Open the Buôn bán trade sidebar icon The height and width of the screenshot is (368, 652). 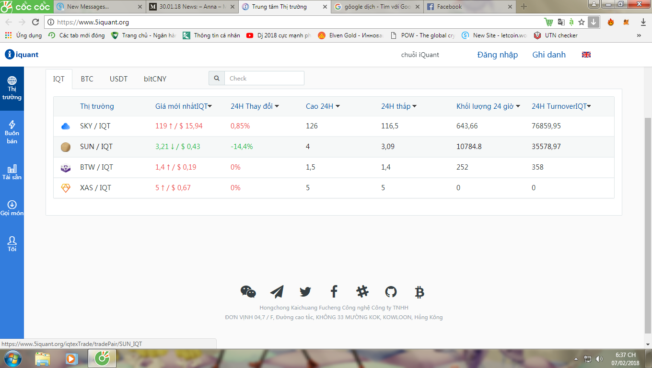pos(12,132)
